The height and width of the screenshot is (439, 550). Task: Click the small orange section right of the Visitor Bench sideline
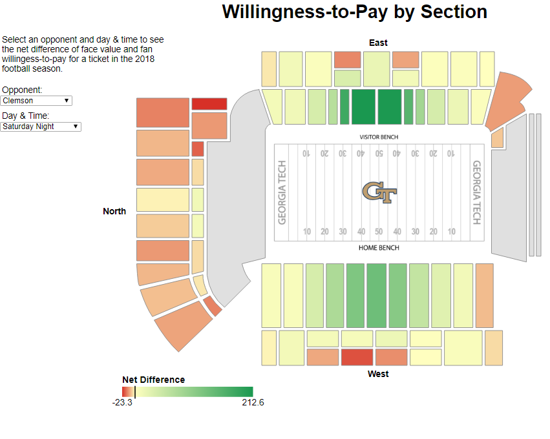click(x=497, y=138)
